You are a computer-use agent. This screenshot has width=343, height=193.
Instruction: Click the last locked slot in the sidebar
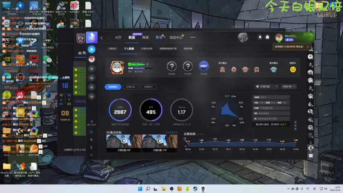pos(92,96)
